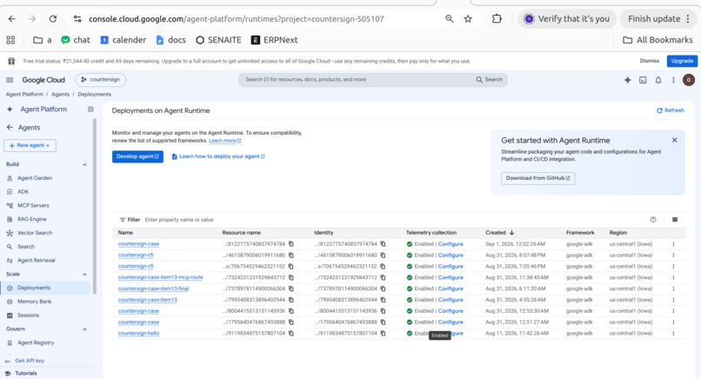
Task: Copy resource name of first countersign-case row
Action: click(x=291, y=244)
